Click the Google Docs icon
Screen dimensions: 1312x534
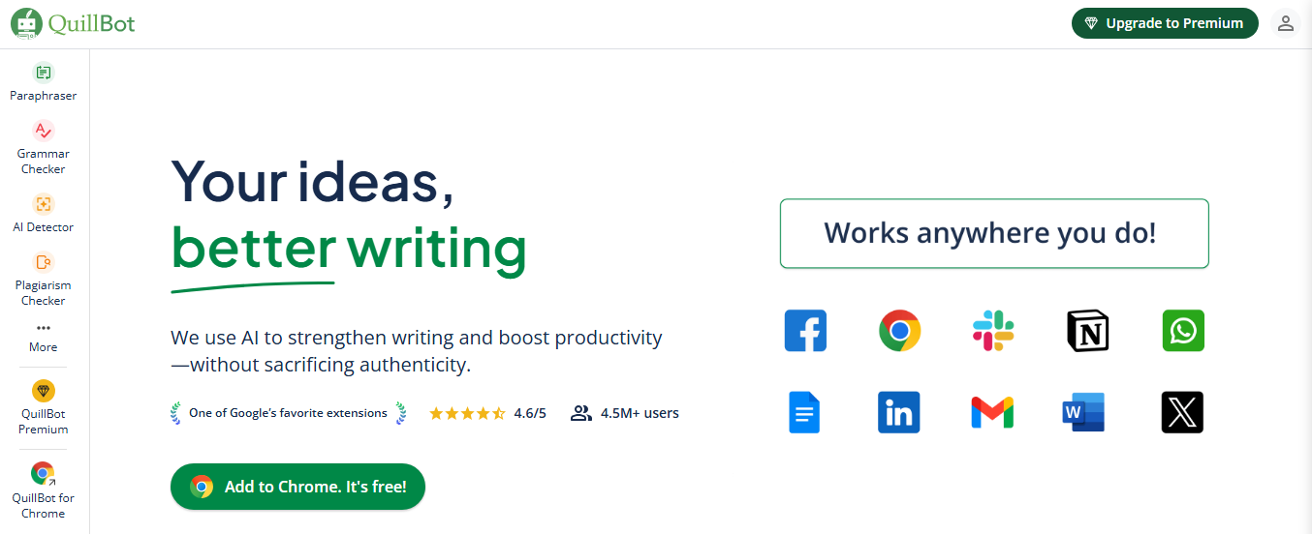(804, 412)
